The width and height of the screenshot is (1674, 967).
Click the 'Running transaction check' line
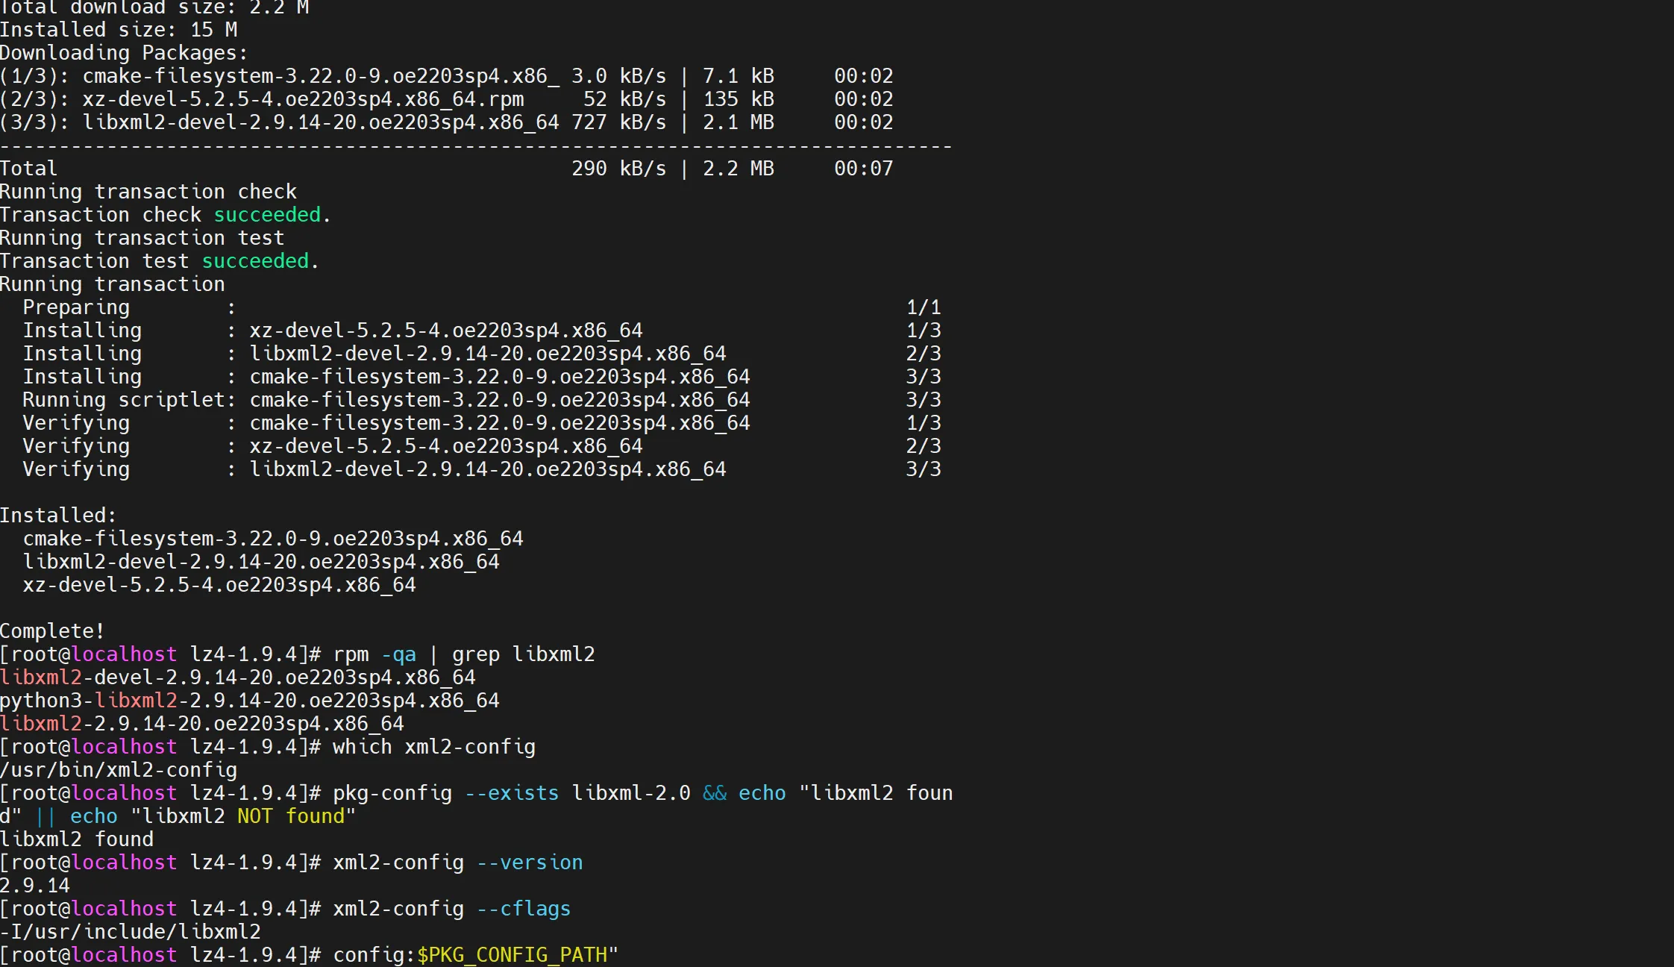(x=148, y=192)
